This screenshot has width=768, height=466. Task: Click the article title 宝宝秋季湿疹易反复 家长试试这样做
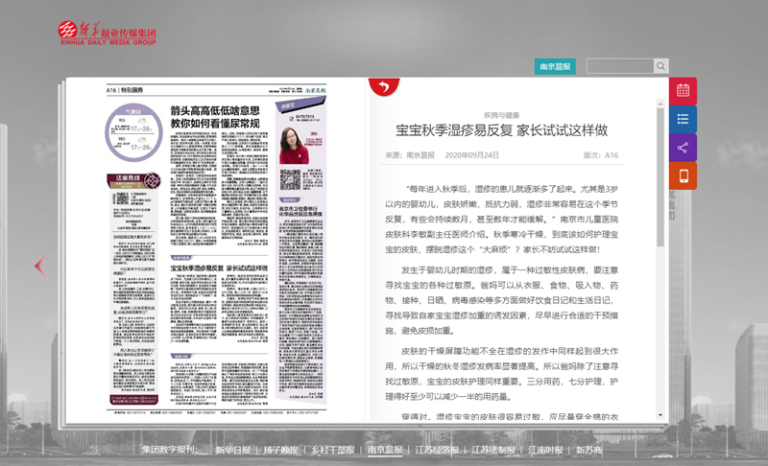(501, 130)
